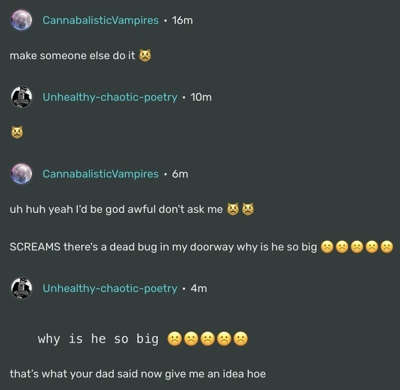This screenshot has width=400, height=390.
Task: Visit CannabalisticVampires username on 6m comment
Action: click(x=101, y=174)
